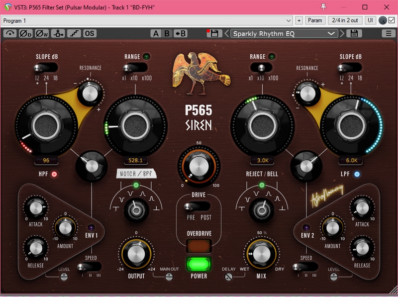Screen dimensions: 398x297
Task: Select the previous preset arrow
Action: point(227,33)
